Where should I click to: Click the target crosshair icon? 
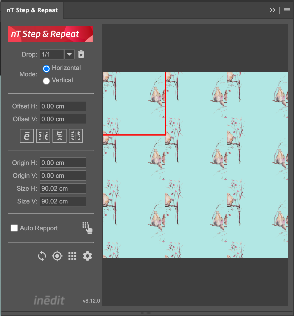[57, 256]
